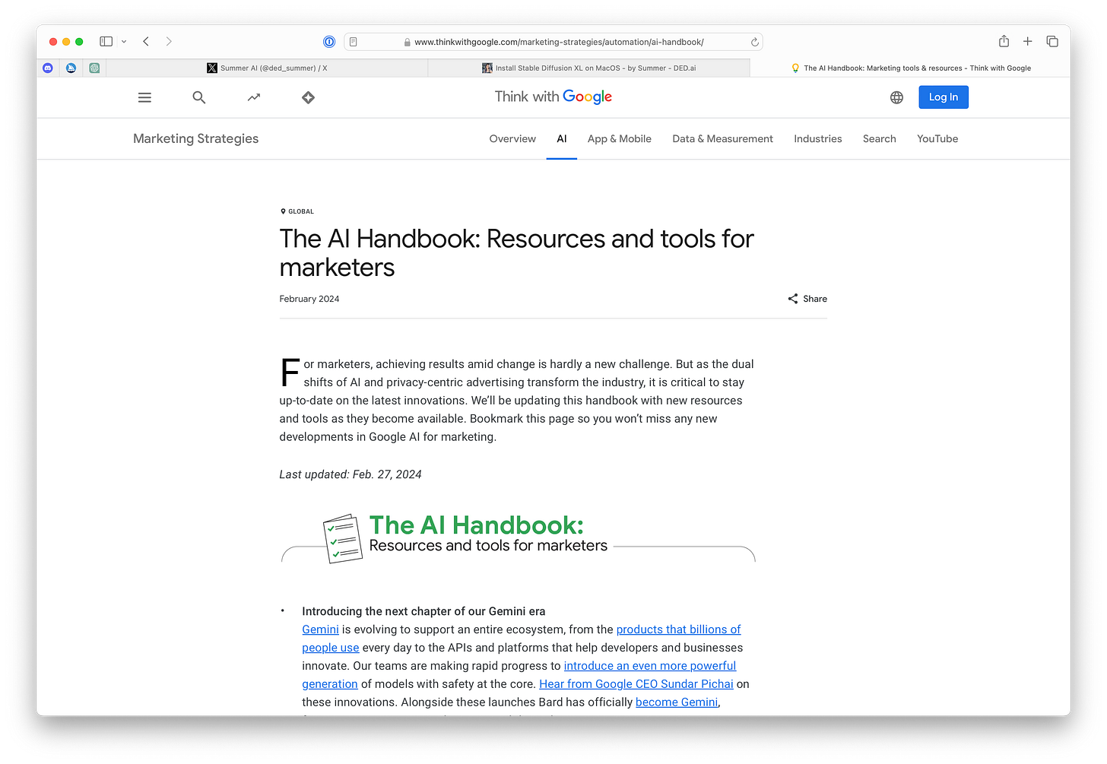The image size is (1107, 764).
Task: Open the pinned Discord tab
Action: [48, 68]
